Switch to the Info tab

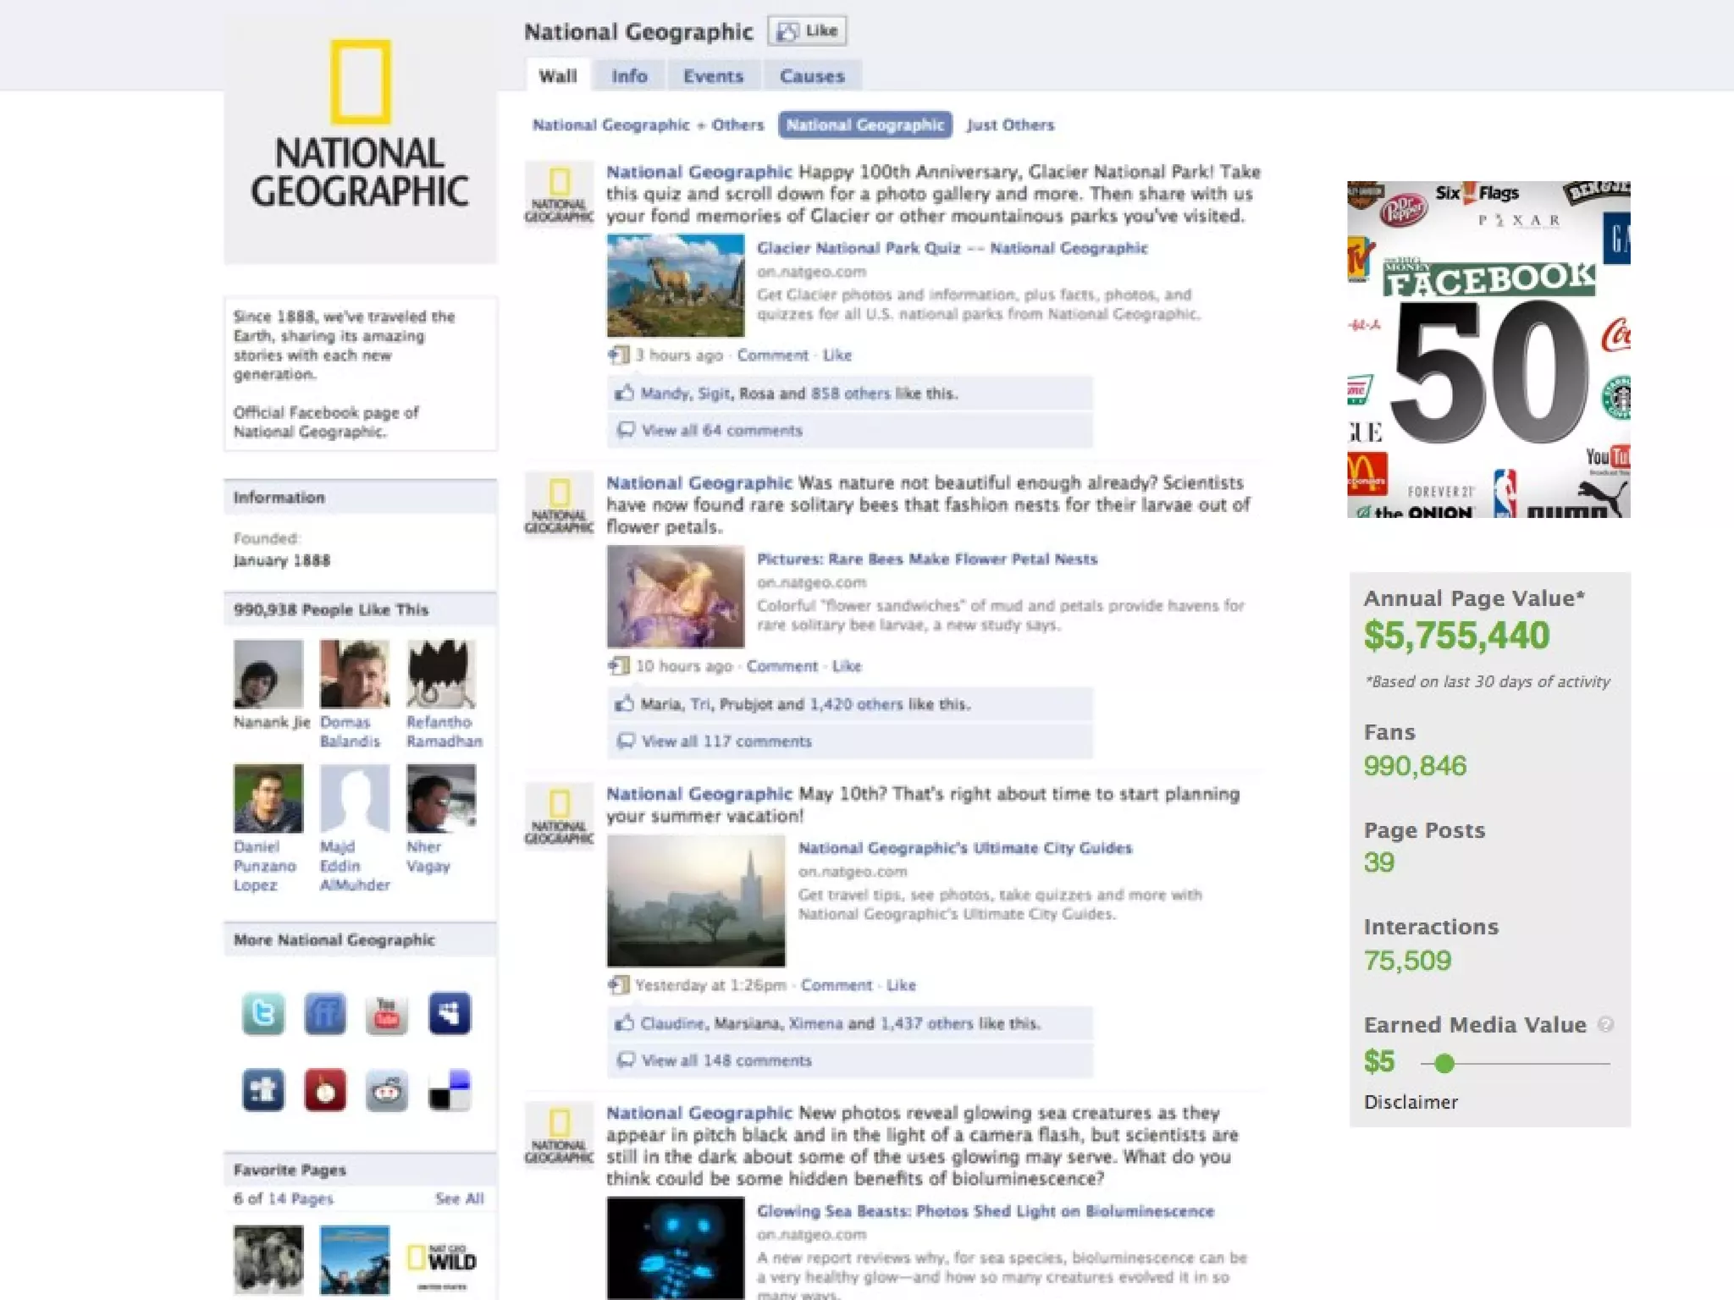pos(629,76)
